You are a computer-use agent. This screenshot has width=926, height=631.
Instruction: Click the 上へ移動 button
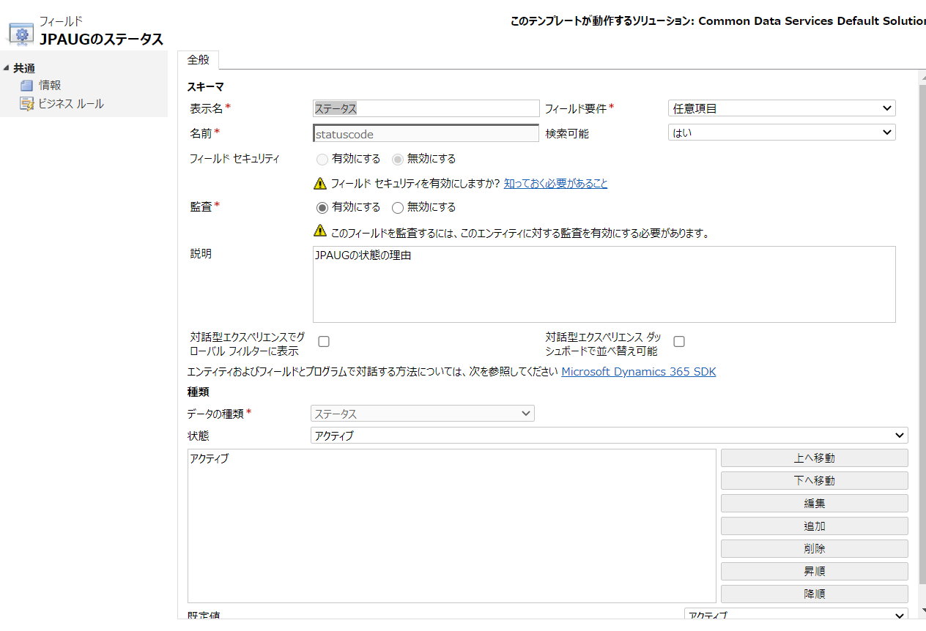pyautogui.click(x=815, y=458)
